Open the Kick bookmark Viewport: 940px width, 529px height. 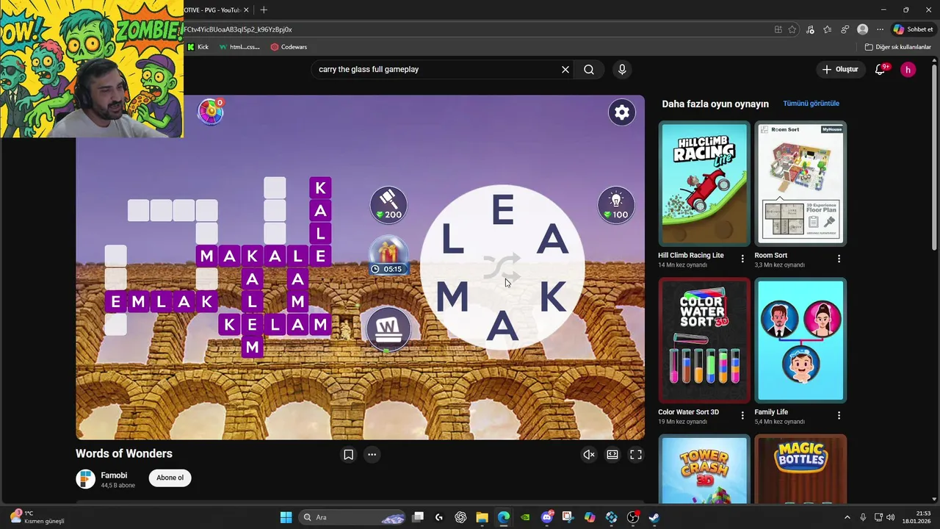point(198,47)
